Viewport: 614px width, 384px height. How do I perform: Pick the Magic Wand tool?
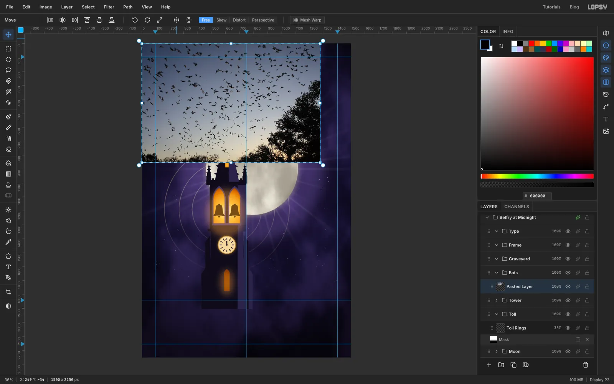coord(8,92)
